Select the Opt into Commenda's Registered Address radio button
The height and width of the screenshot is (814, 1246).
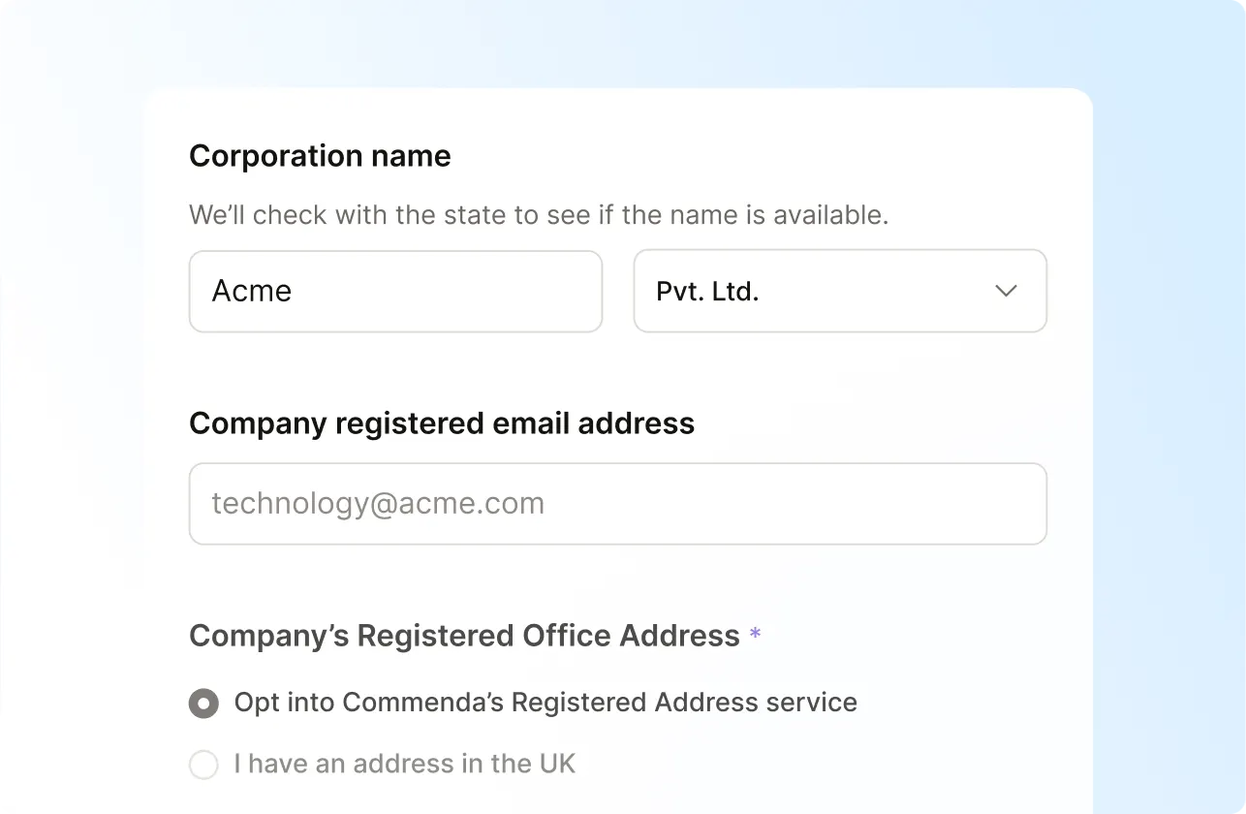[x=203, y=703]
